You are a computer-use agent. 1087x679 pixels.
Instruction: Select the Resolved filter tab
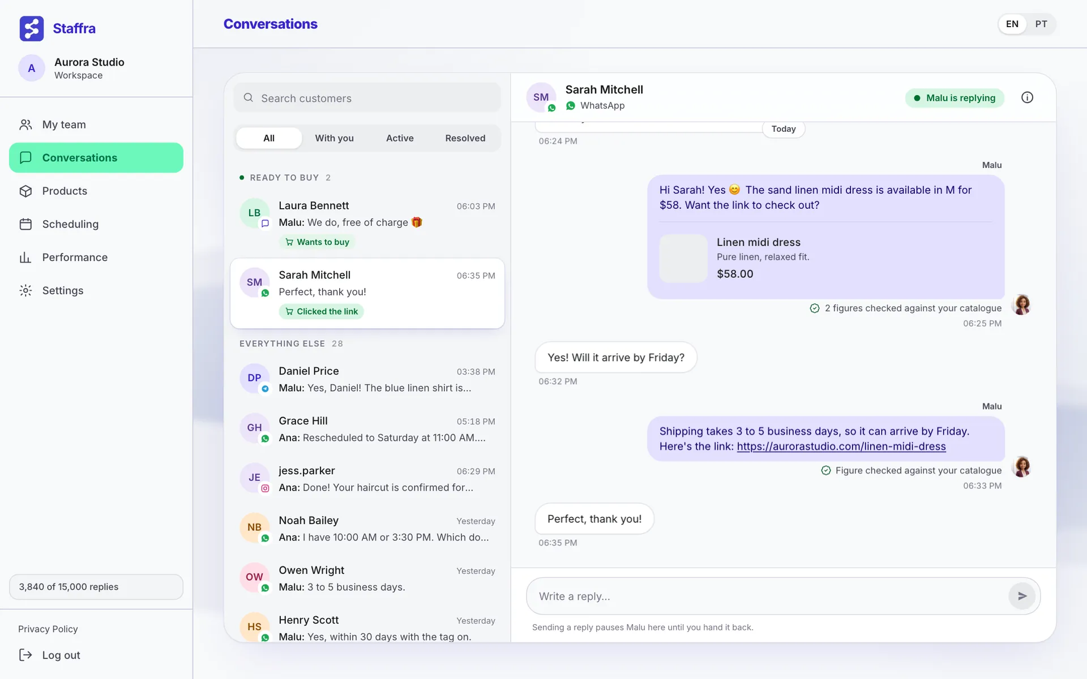pos(465,138)
